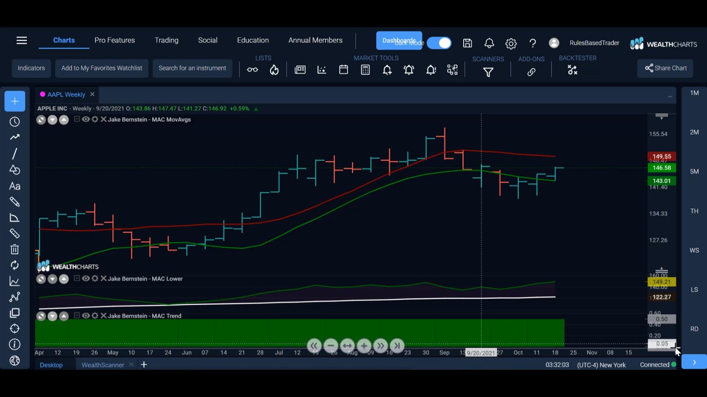Screen dimensions: 707x397
Task: Expand right panel blue chevron
Action: [x=694, y=362]
